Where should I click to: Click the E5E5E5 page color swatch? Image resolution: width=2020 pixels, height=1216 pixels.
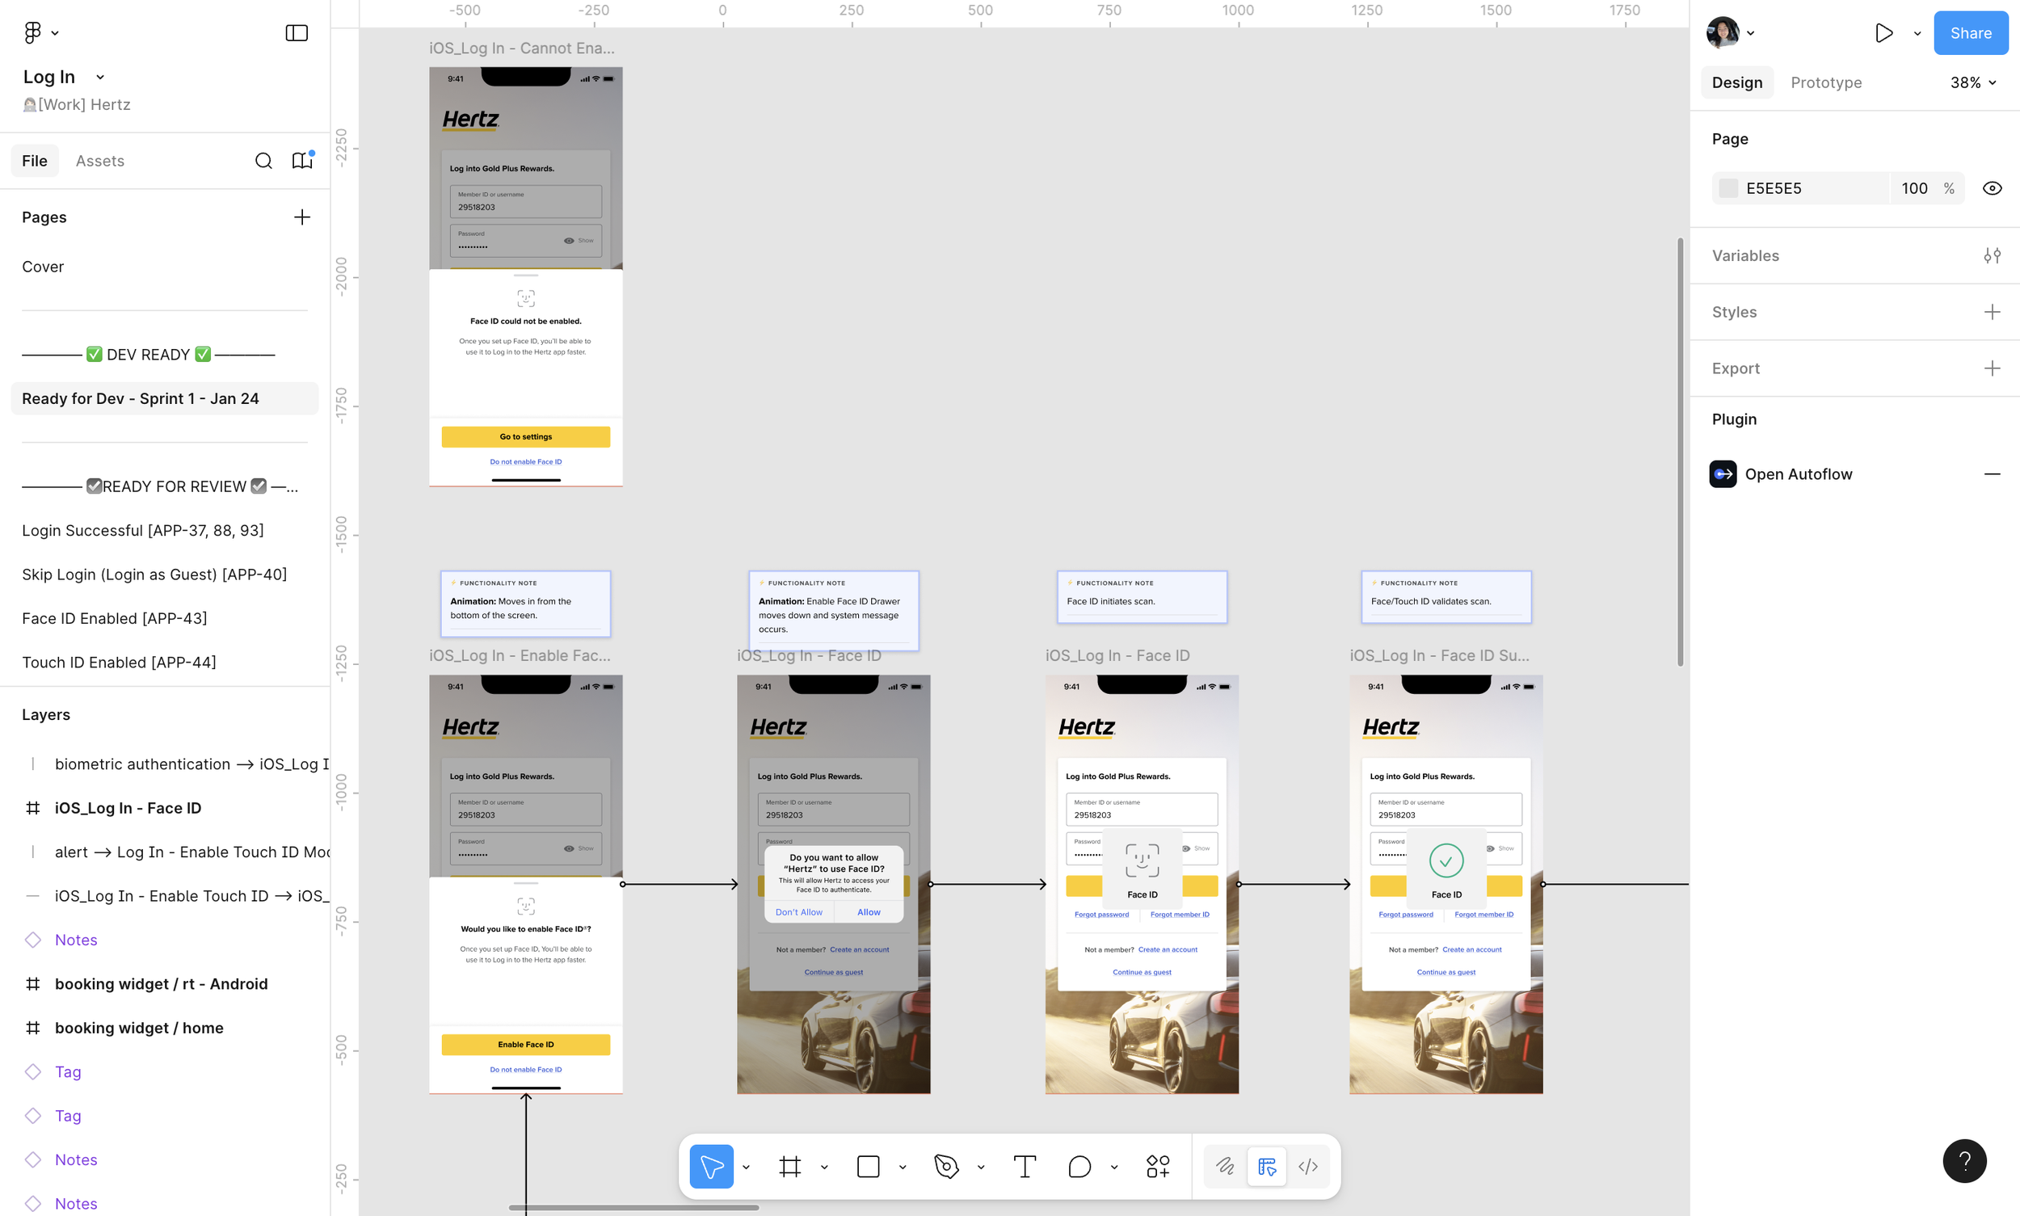[1728, 188]
